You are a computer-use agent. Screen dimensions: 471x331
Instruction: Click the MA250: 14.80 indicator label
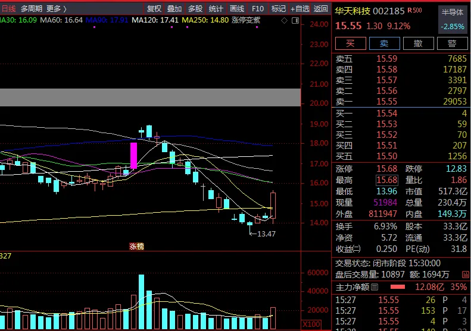coord(205,20)
